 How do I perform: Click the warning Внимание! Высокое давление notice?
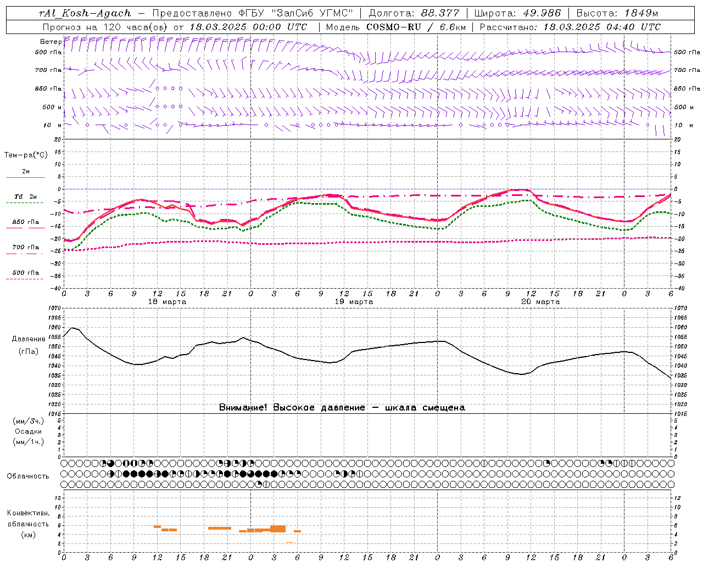pyautogui.click(x=342, y=408)
